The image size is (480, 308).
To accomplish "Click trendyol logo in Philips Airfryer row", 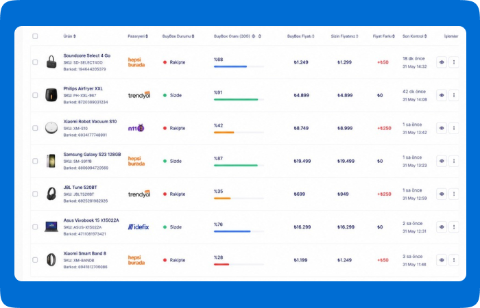I will [139, 95].
